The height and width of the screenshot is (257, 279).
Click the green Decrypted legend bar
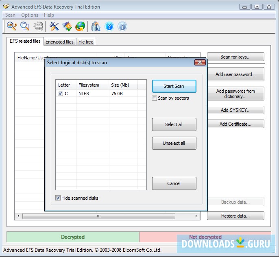pos(73,237)
